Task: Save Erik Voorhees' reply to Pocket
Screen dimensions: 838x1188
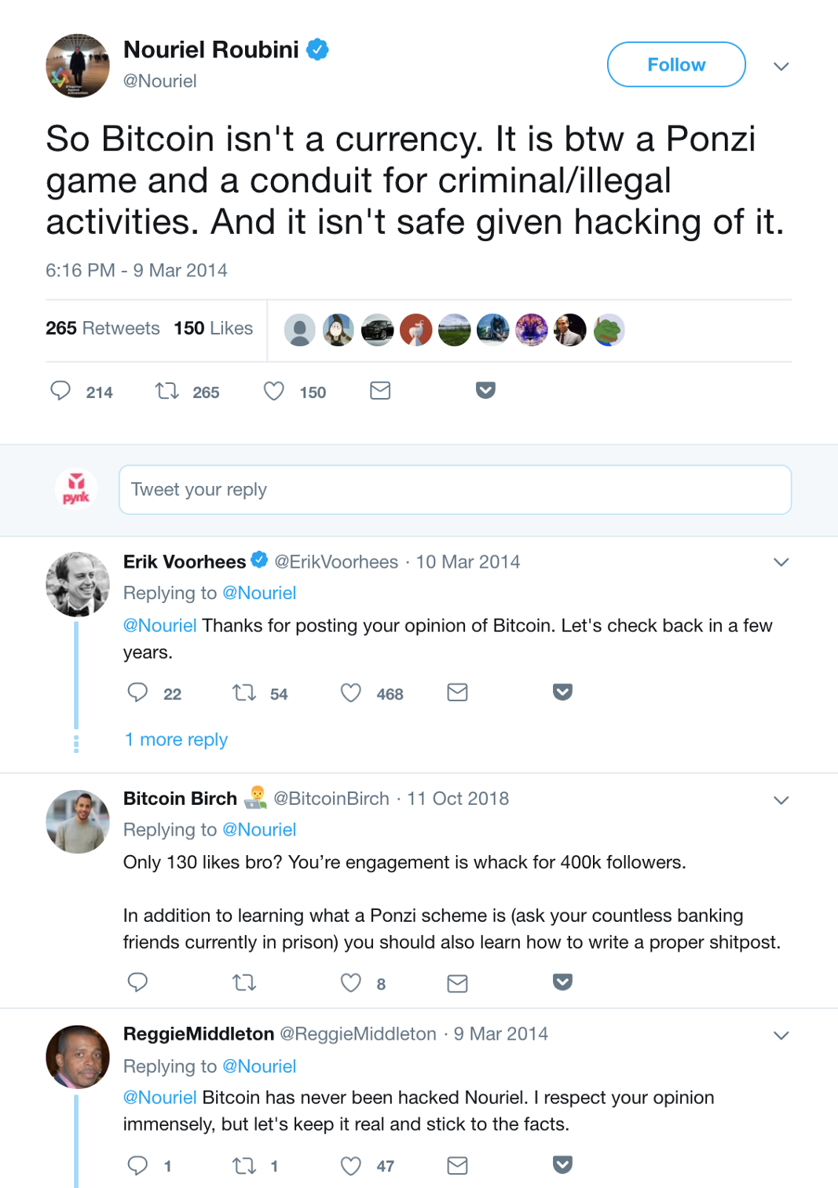Action: tap(562, 692)
